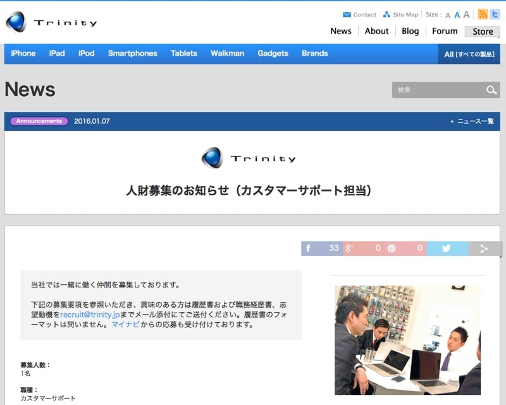The height and width of the screenshot is (405, 506).
Task: Pin the article on Pinterest
Action: coord(405,248)
